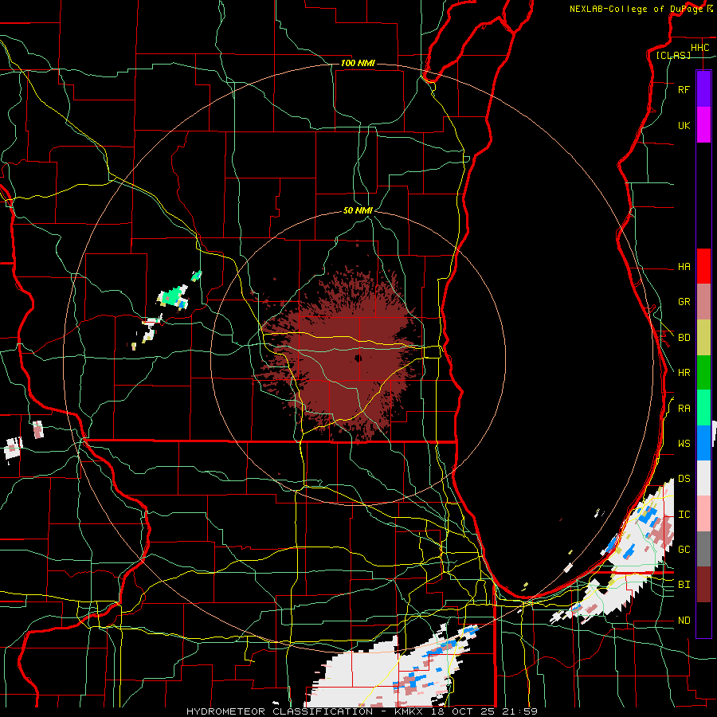Select the DS legend label

[684, 479]
